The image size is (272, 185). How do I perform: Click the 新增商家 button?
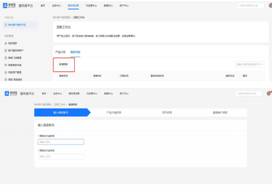pos(64,64)
